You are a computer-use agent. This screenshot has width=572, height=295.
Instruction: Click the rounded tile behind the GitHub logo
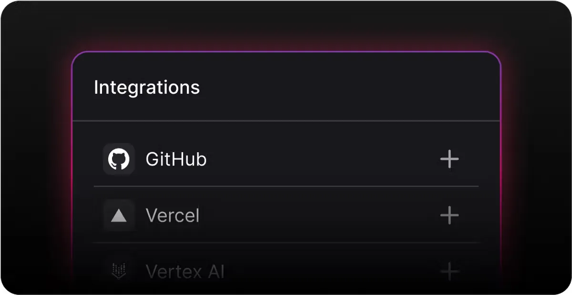click(119, 159)
